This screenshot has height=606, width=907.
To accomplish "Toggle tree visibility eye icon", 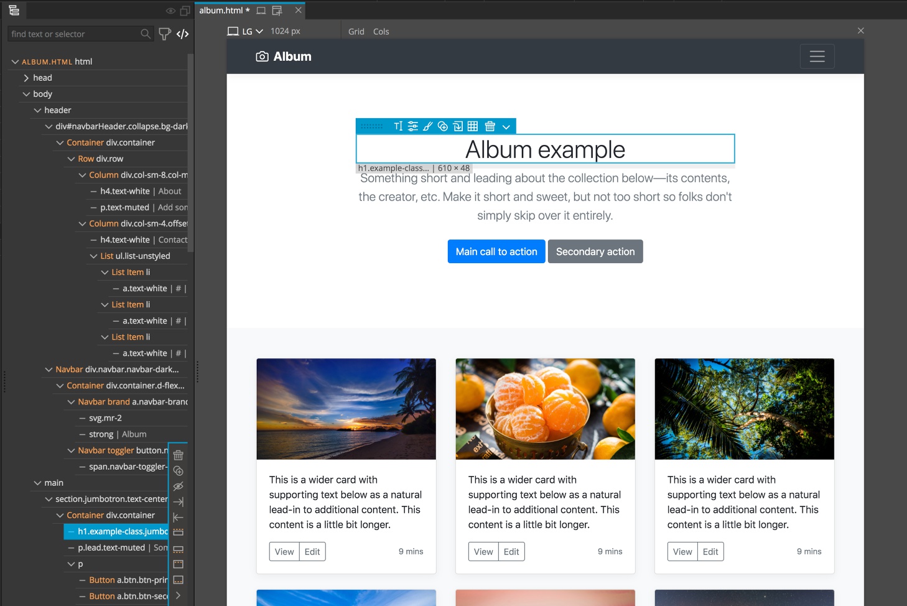I will pos(170,11).
